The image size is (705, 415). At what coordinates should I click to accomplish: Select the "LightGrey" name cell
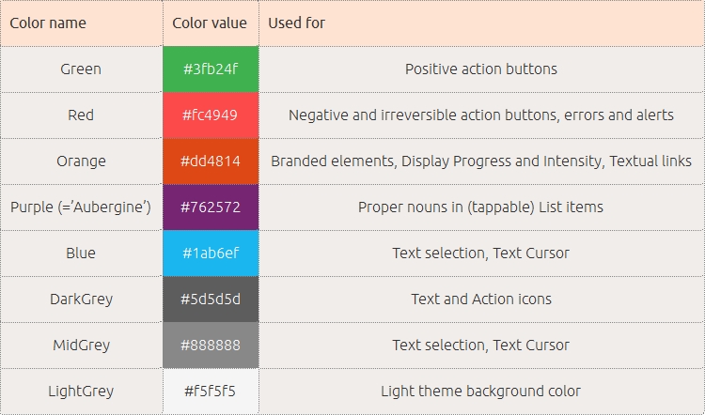(81, 392)
